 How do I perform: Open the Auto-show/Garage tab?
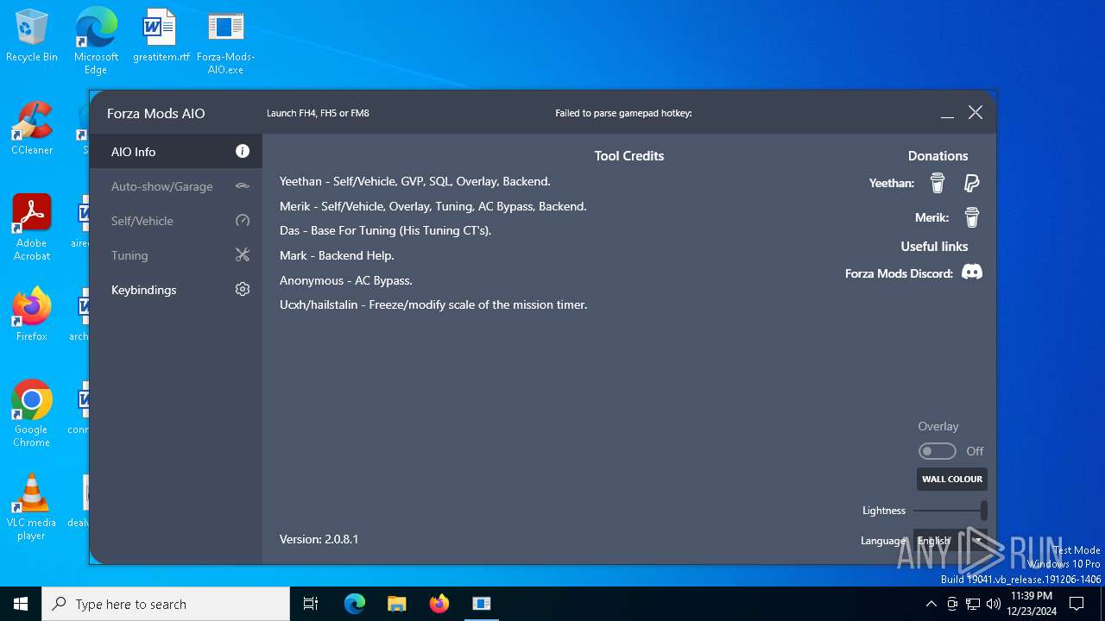point(176,186)
